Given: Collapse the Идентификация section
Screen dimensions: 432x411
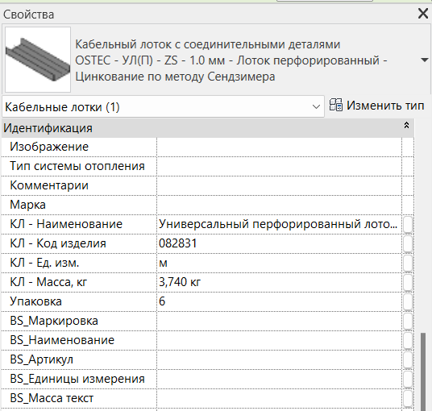Looking at the screenshot, I should point(406,126).
